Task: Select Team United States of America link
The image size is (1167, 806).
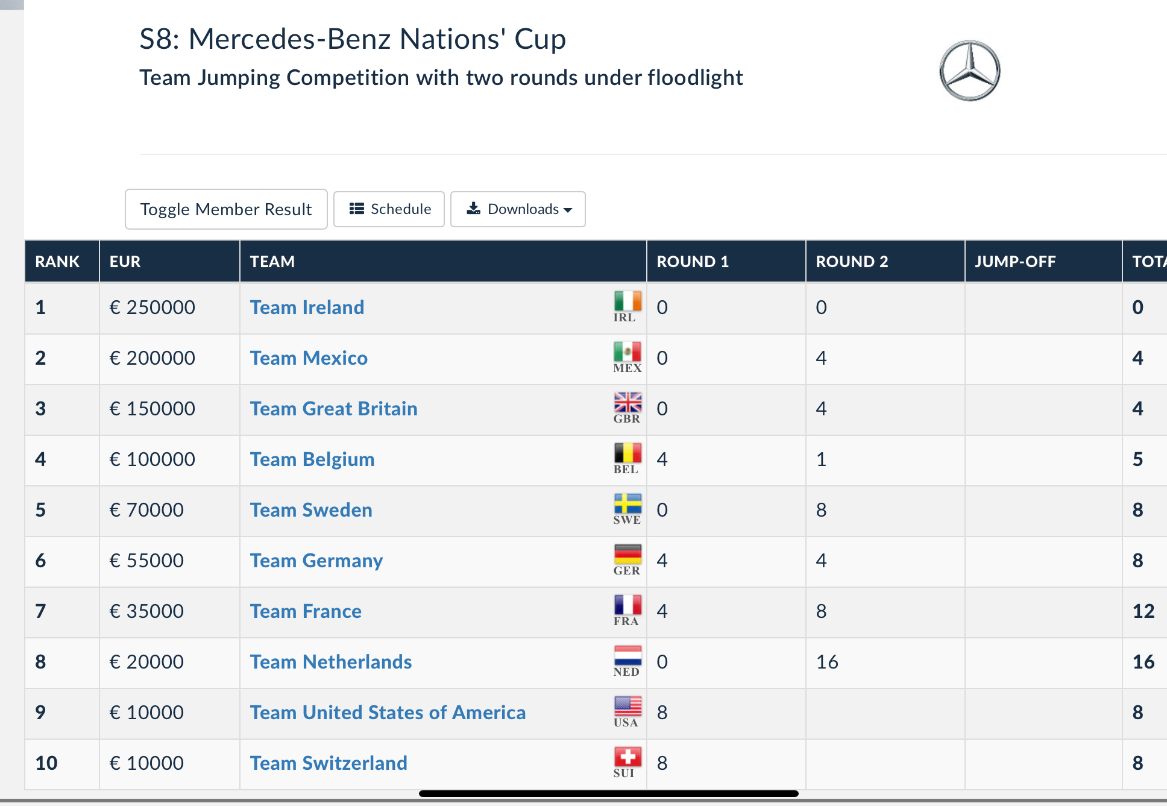Action: click(x=388, y=713)
